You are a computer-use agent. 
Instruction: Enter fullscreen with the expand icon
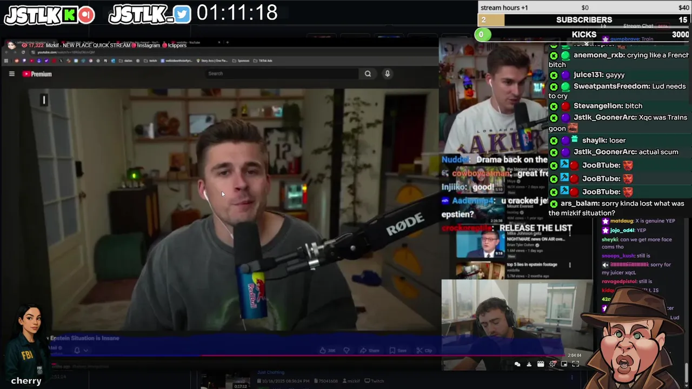pyautogui.click(x=576, y=364)
